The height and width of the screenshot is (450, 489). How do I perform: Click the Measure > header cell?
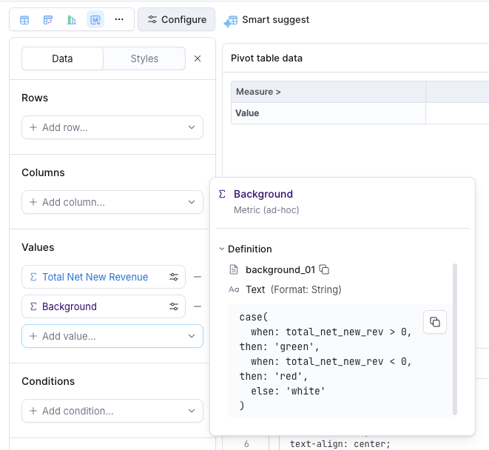328,92
